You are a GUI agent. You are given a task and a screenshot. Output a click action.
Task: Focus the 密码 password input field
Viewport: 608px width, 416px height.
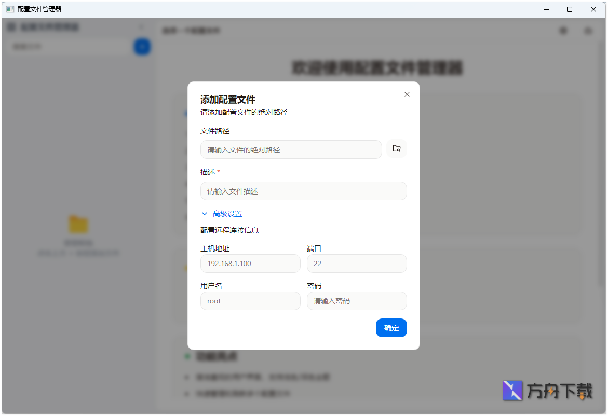(357, 301)
